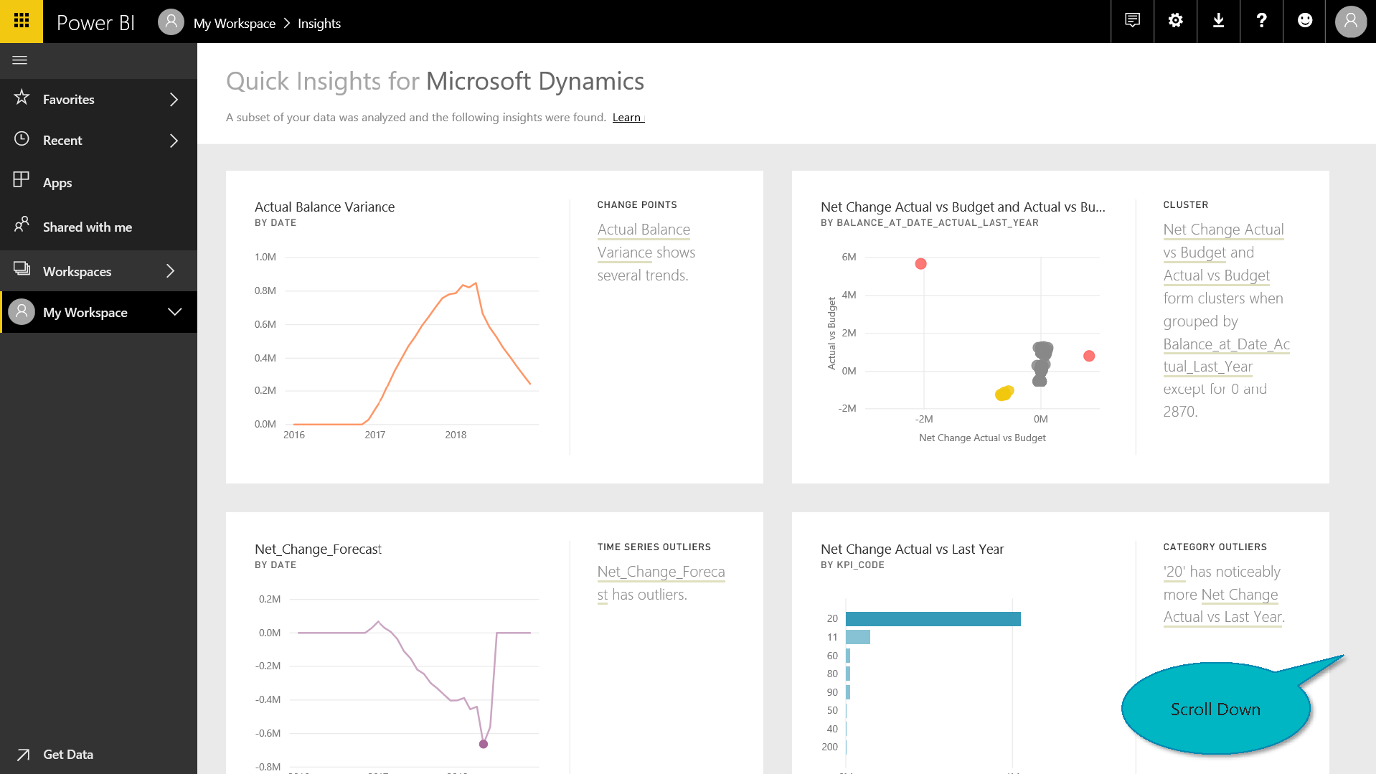Collapse the My Workspace dropdown chevron

pyautogui.click(x=174, y=312)
